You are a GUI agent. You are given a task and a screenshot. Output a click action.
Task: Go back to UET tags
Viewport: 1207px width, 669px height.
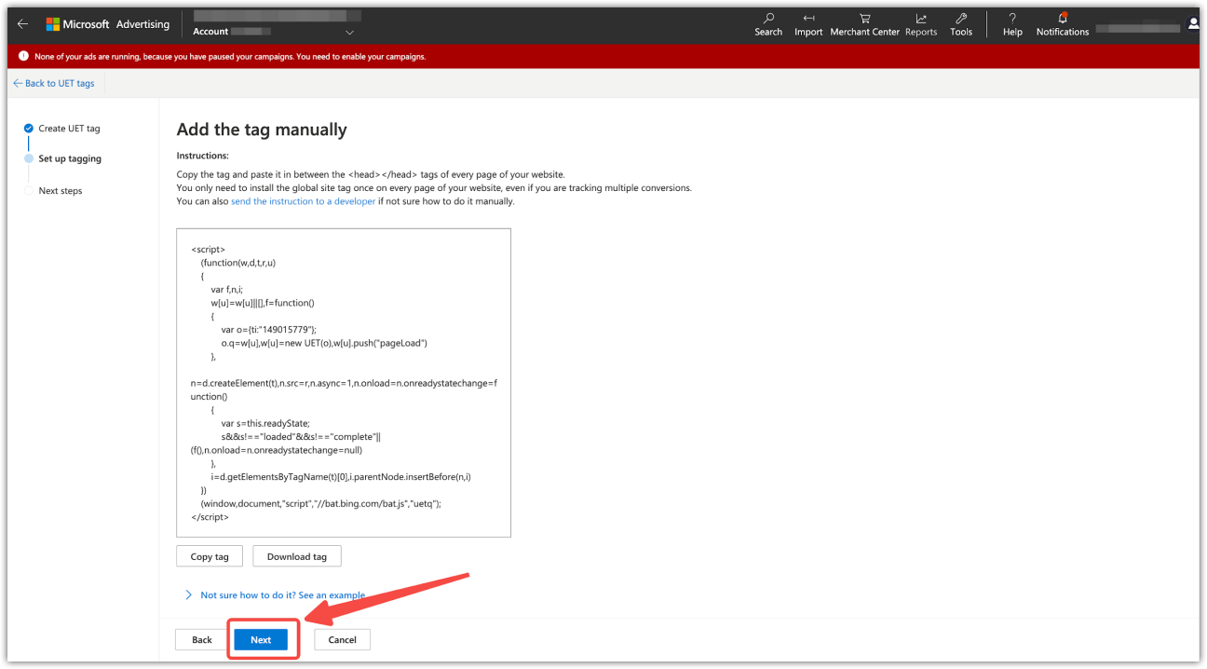pos(54,83)
